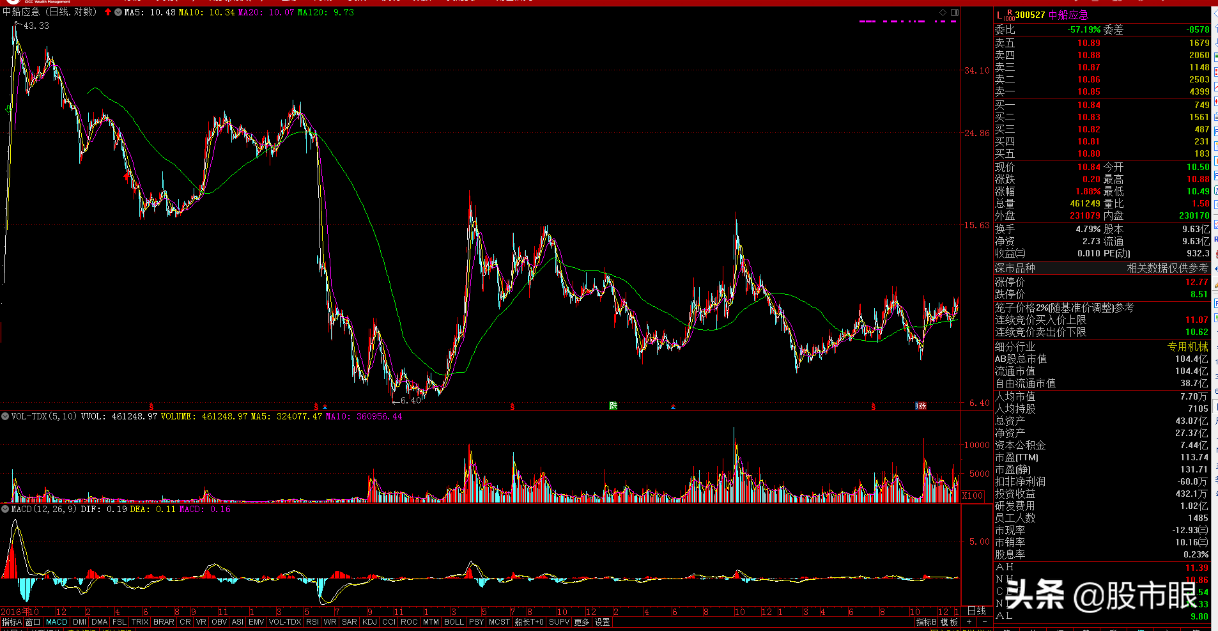This screenshot has width=1218, height=631.
Task: Select the TRIX indicator tab
Action: (x=140, y=622)
